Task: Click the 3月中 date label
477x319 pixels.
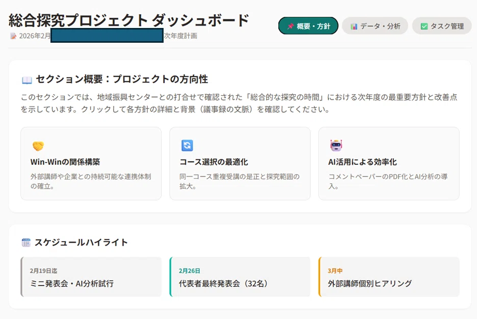Action: [x=335, y=271]
